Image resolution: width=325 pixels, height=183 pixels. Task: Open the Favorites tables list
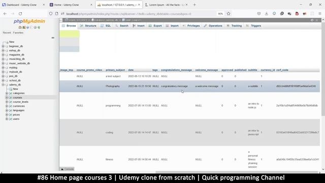point(18,33)
